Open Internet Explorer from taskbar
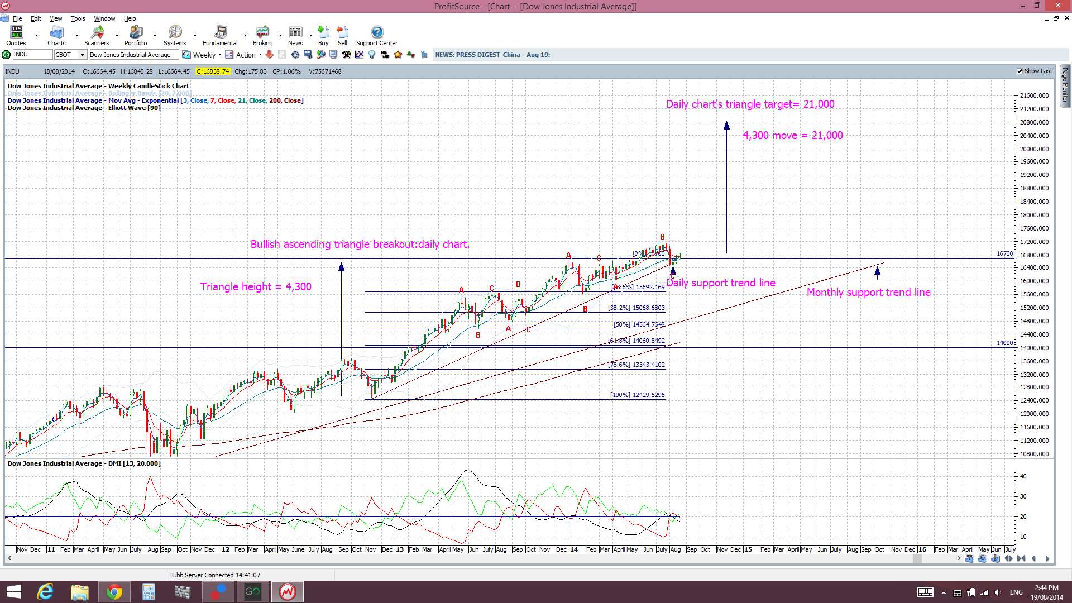This screenshot has height=603, width=1072. click(x=45, y=592)
